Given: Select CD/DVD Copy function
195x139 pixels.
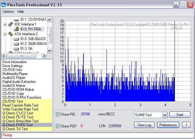Looking at the screenshot, I should pos(13,93).
